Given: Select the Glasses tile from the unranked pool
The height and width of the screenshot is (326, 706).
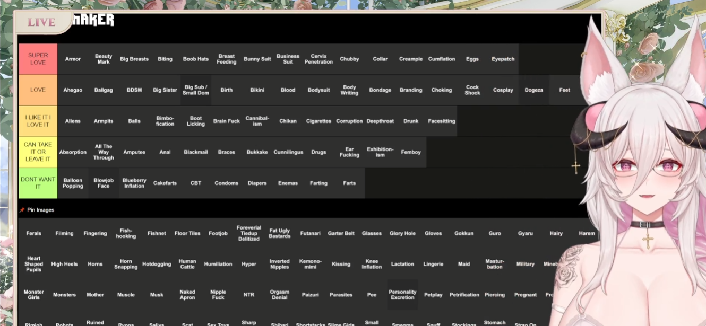Looking at the screenshot, I should pyautogui.click(x=372, y=233).
